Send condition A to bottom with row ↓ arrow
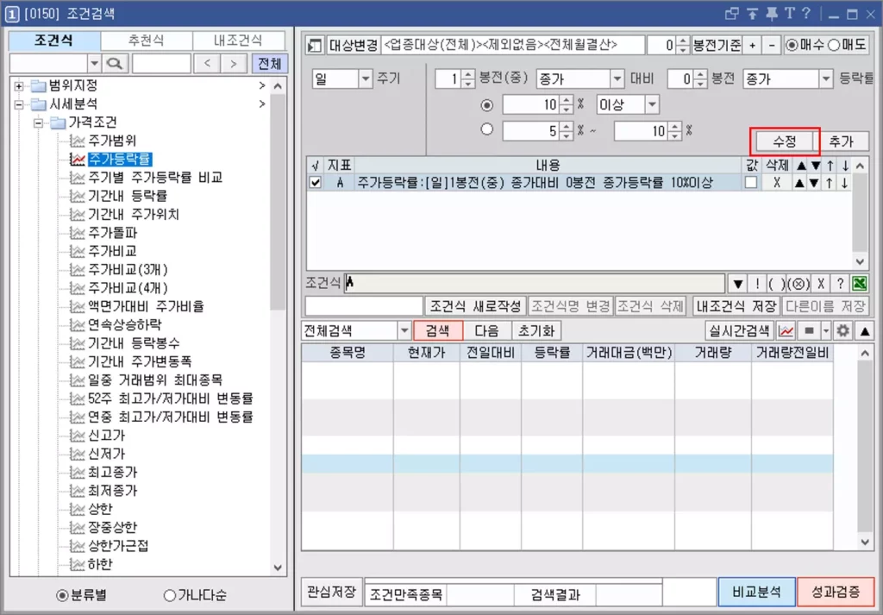 (x=845, y=183)
